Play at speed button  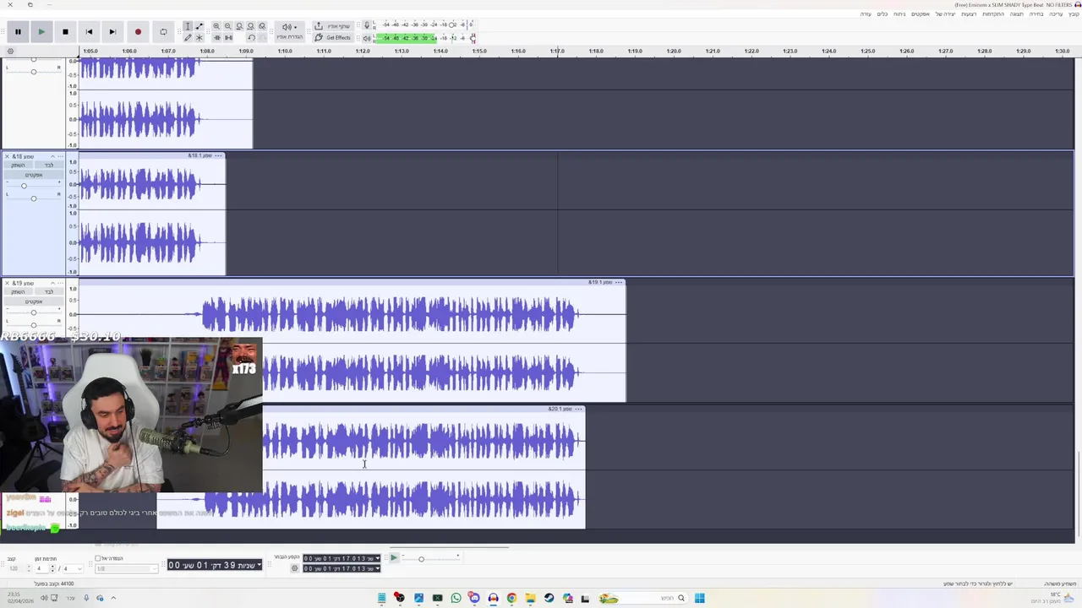394,557
